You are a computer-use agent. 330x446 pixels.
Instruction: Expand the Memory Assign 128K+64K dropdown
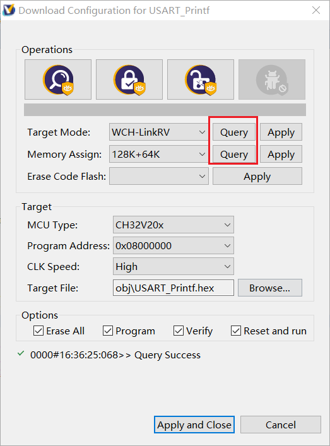click(x=159, y=154)
